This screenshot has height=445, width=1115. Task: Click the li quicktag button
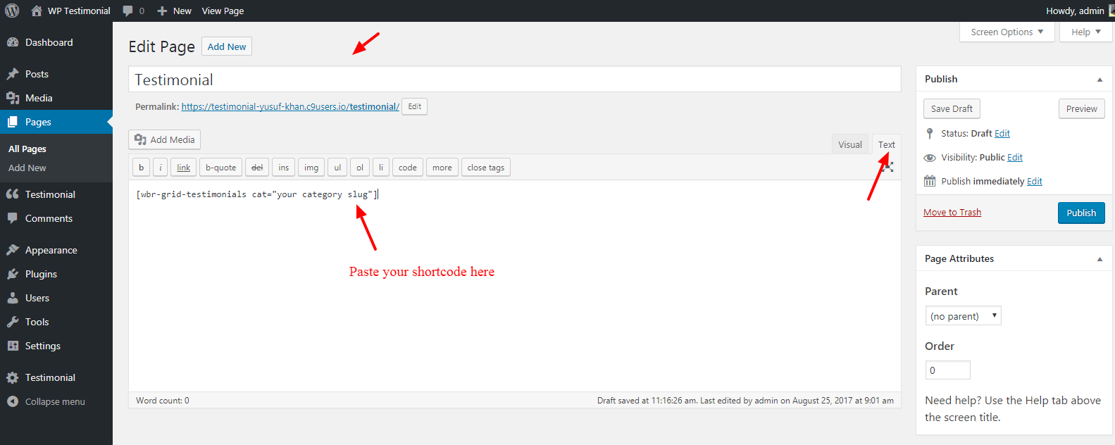tap(381, 168)
